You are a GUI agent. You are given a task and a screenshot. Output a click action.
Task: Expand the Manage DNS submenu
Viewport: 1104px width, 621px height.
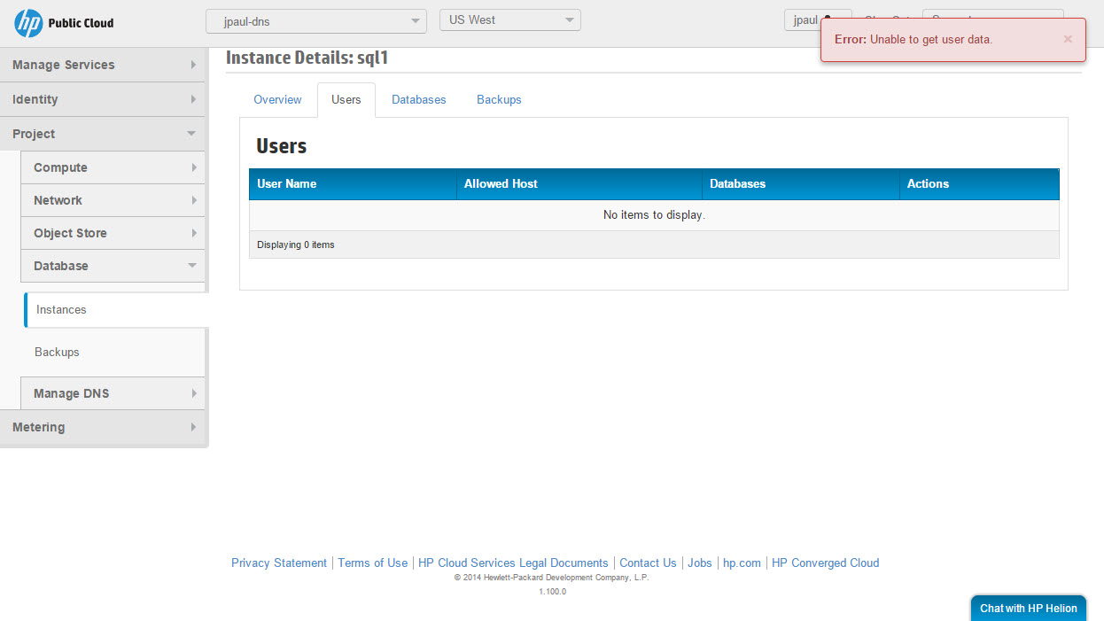[x=113, y=393]
